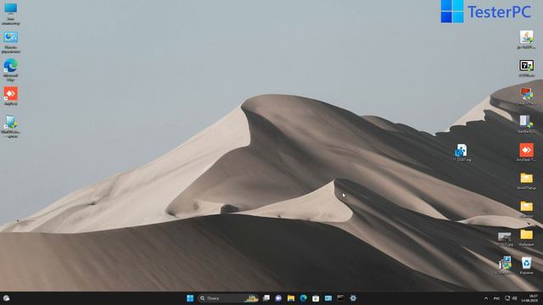This screenshot has height=305, width=543.
Task: Open the Wallpaper folder on desktop
Action: click(x=526, y=237)
